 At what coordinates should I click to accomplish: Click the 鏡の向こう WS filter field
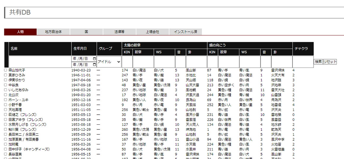click(x=249, y=62)
